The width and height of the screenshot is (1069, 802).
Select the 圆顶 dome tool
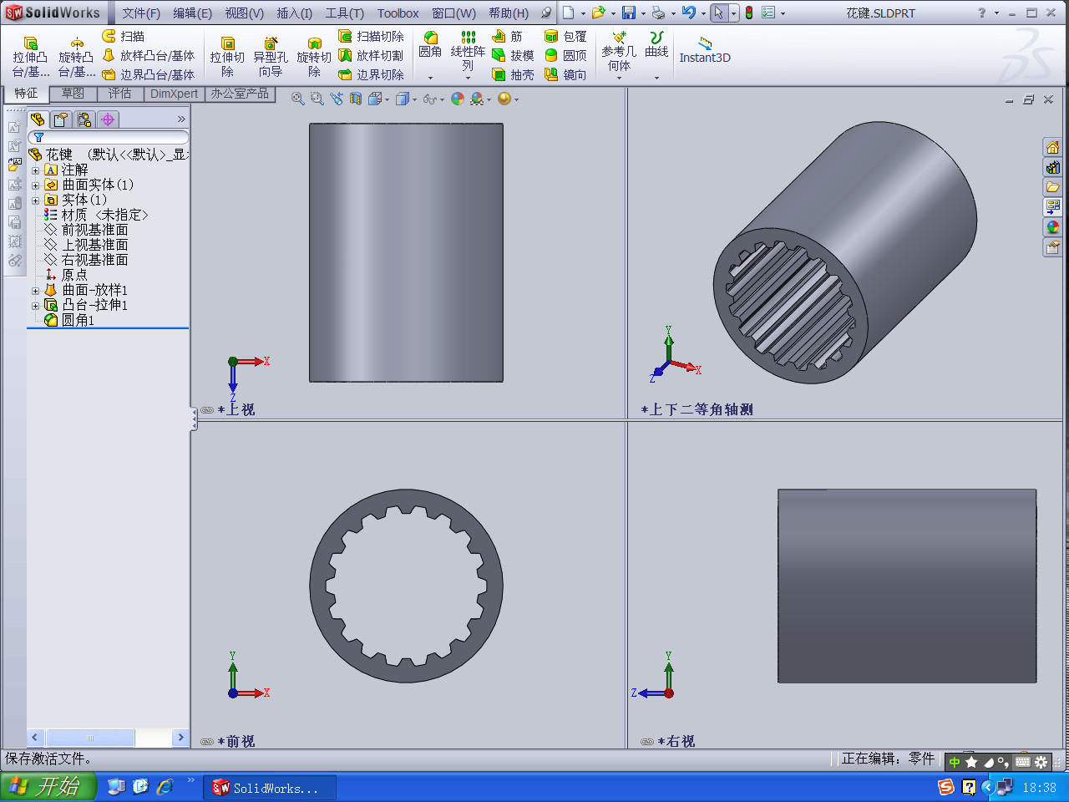click(x=565, y=55)
